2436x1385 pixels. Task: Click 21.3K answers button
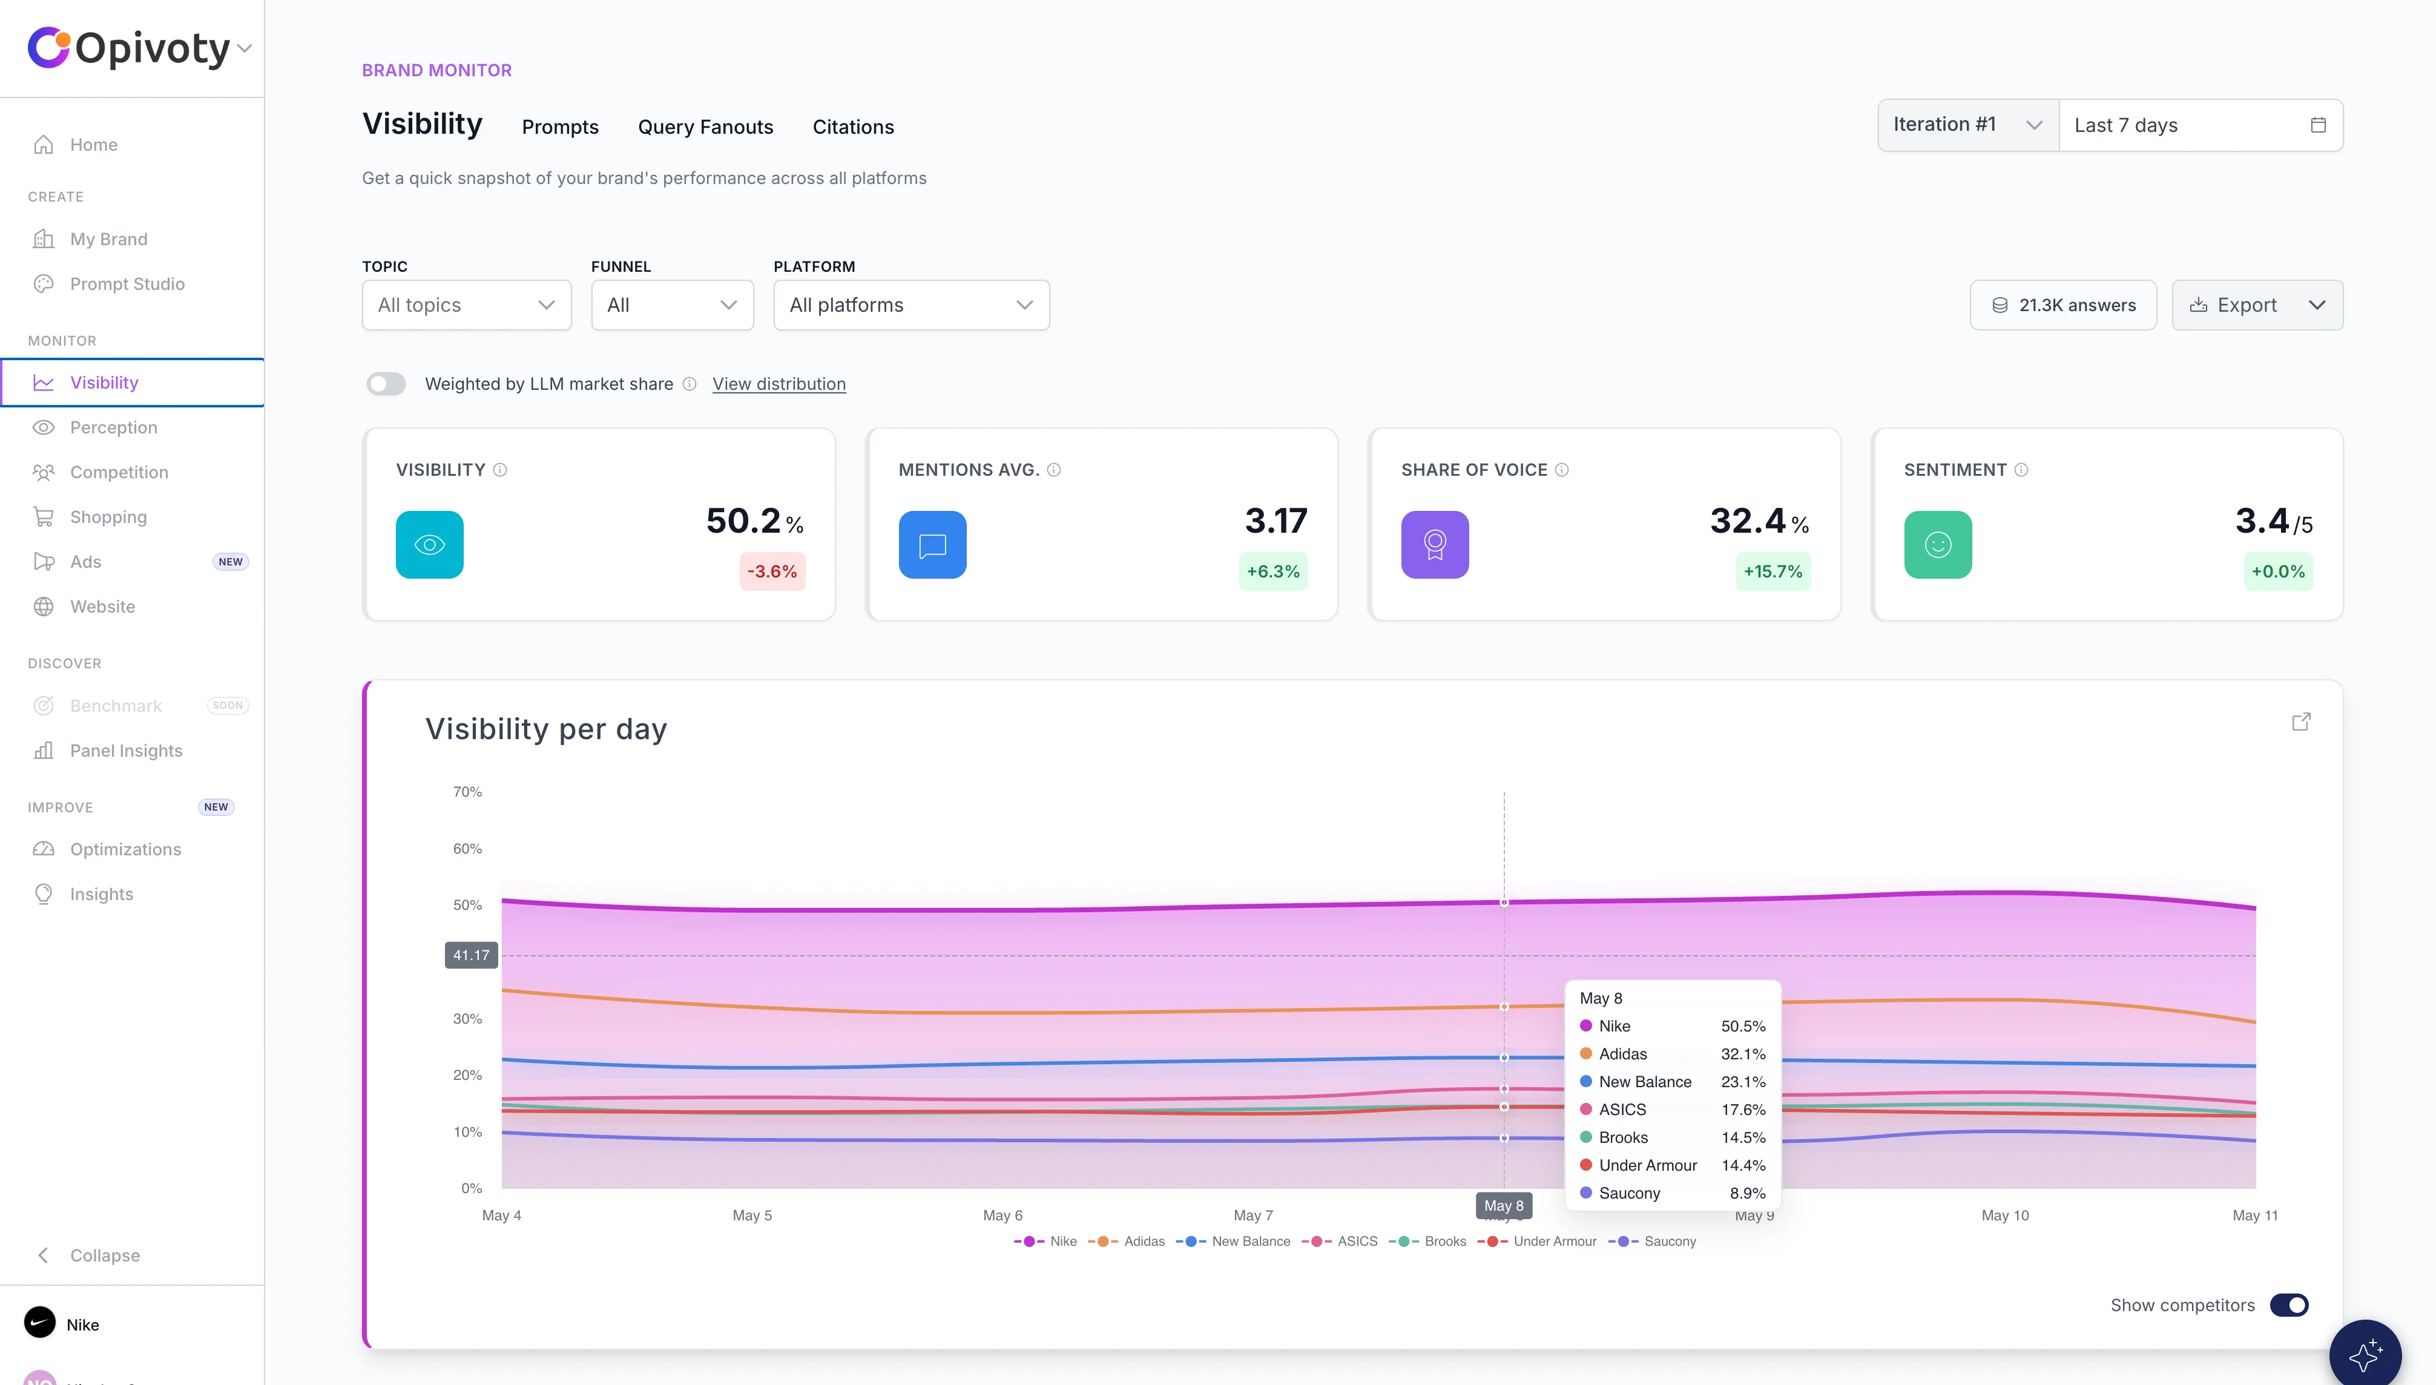(2062, 305)
